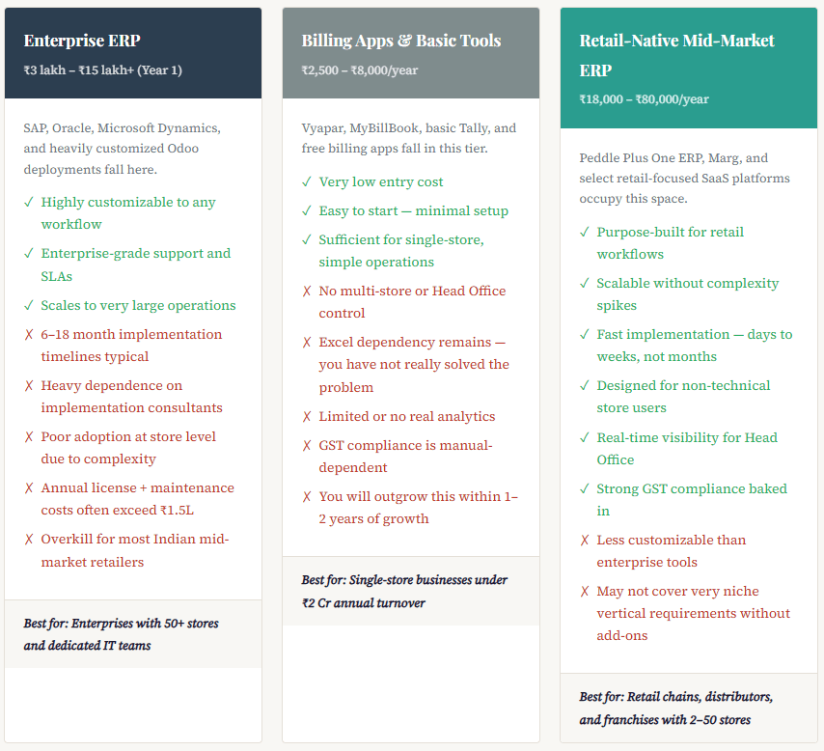Click the checkmark beside "Strong GST compliance baked in"
This screenshot has height=751, width=824.
pyautogui.click(x=585, y=489)
